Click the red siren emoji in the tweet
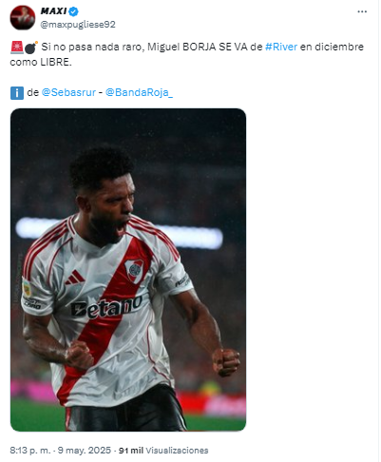The height and width of the screenshot is (462, 381). coord(17,47)
